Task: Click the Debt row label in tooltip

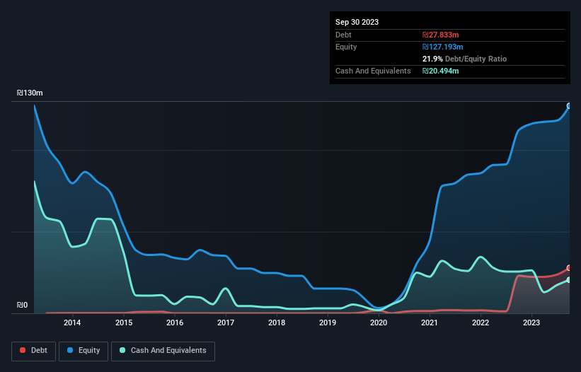Action: point(343,35)
